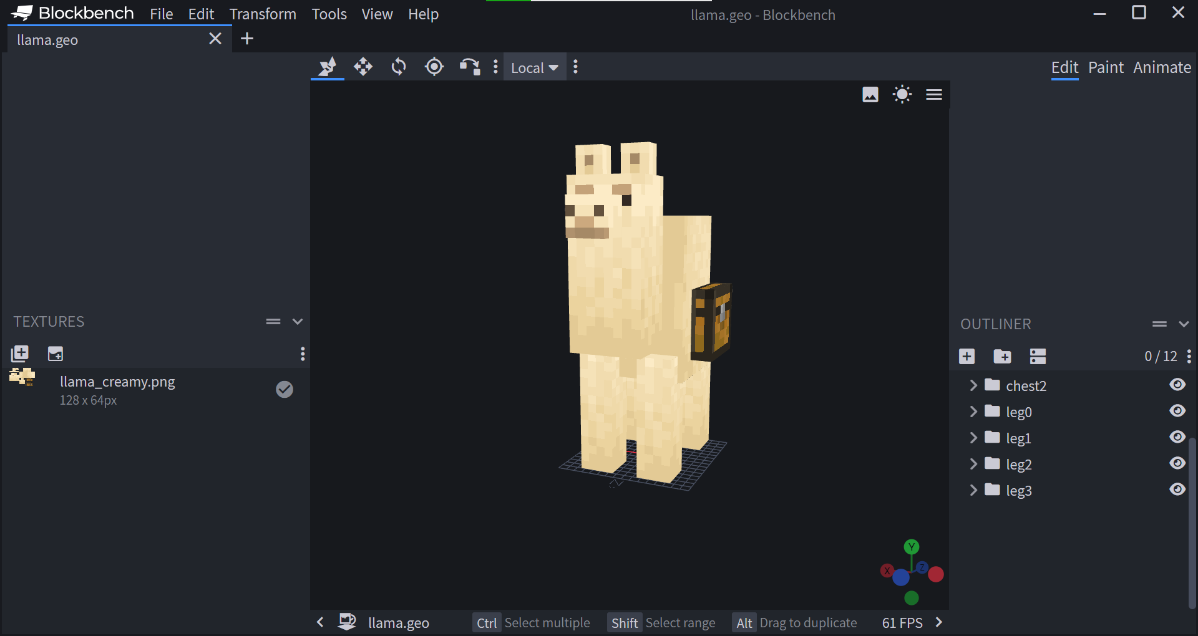The width and height of the screenshot is (1198, 636).
Task: Click green Y axis on navigation gizmo
Action: tap(912, 547)
